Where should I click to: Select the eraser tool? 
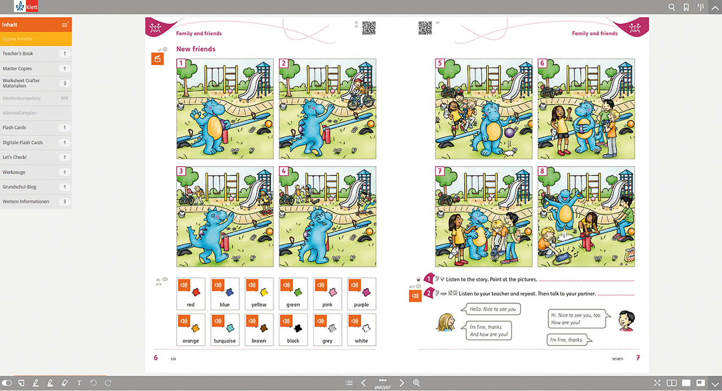[x=64, y=383]
